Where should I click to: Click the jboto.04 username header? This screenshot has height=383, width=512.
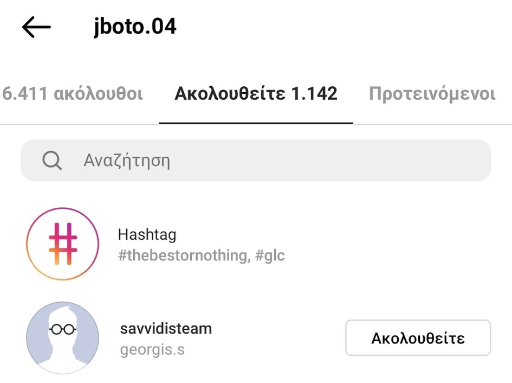click(x=135, y=27)
